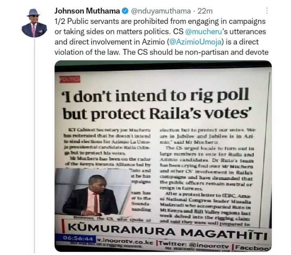Click the Twitter: @inoorotv ticker text
The width and height of the screenshot is (291, 255).
(x=193, y=243)
